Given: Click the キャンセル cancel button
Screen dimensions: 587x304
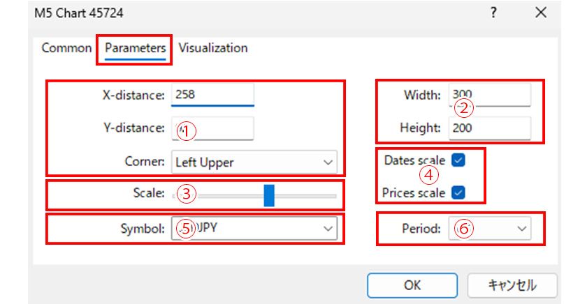Looking at the screenshot, I should click(512, 285).
